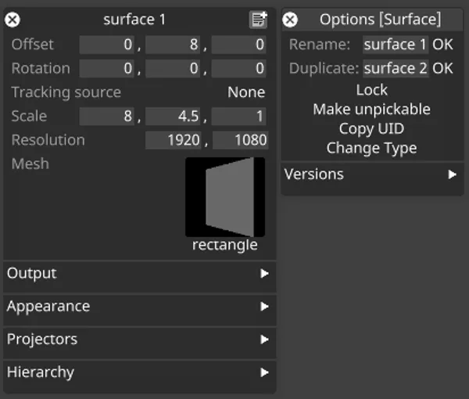Choose Lock in the Options panel

tap(372, 90)
